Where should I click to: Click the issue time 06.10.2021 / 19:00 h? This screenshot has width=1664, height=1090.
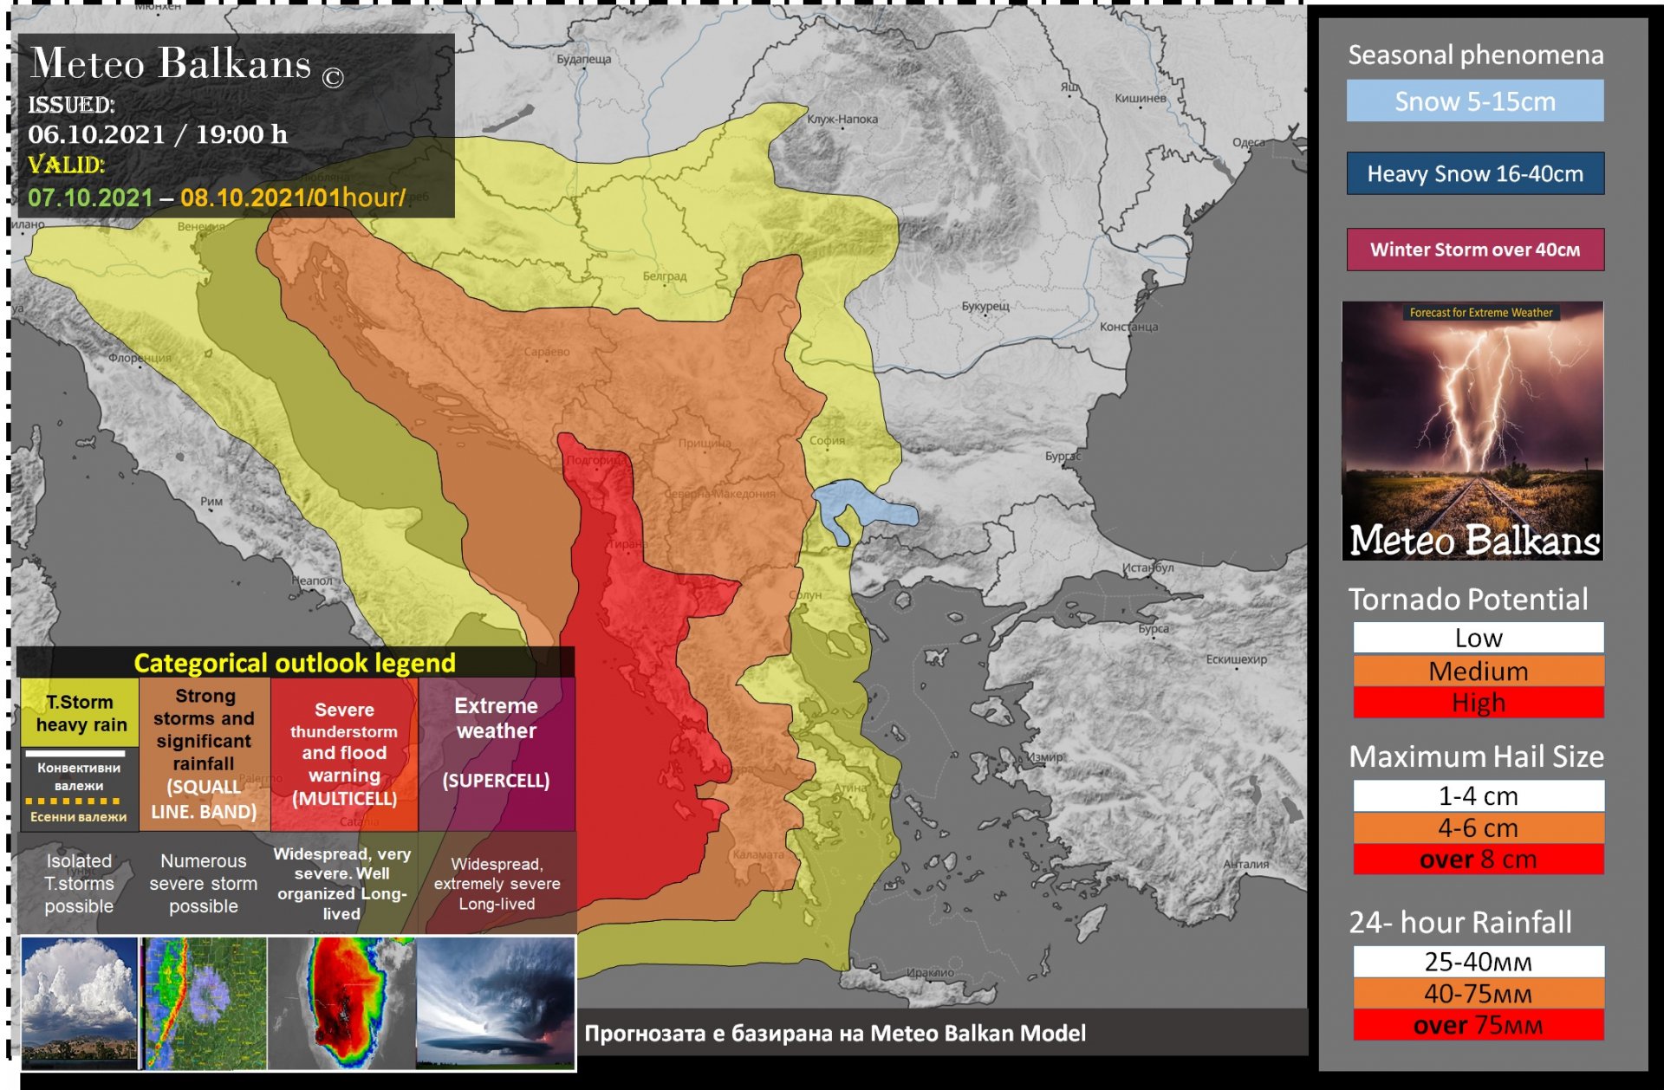(158, 134)
